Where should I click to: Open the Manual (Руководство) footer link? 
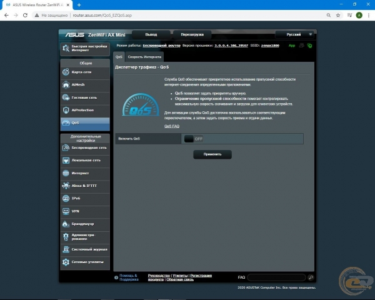pos(159,276)
